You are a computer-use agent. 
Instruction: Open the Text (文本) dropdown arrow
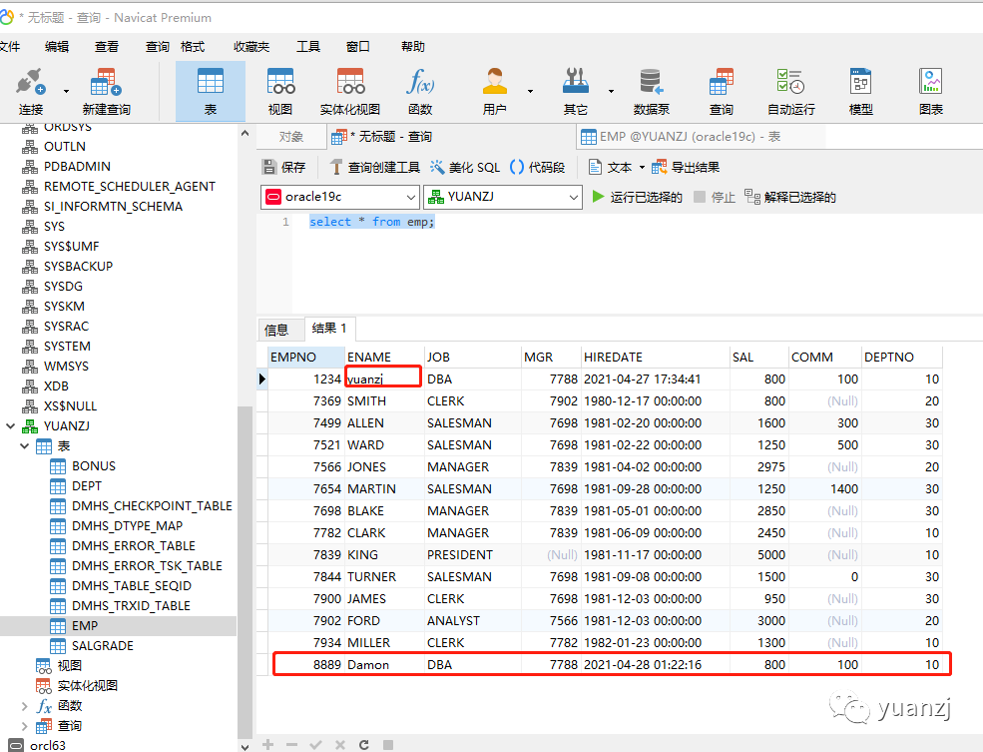point(642,168)
